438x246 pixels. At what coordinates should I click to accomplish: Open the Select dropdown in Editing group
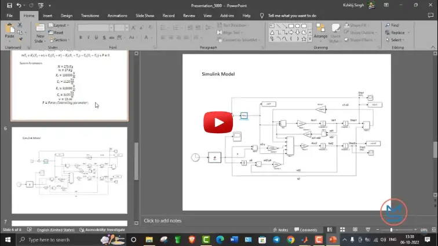pos(395,40)
